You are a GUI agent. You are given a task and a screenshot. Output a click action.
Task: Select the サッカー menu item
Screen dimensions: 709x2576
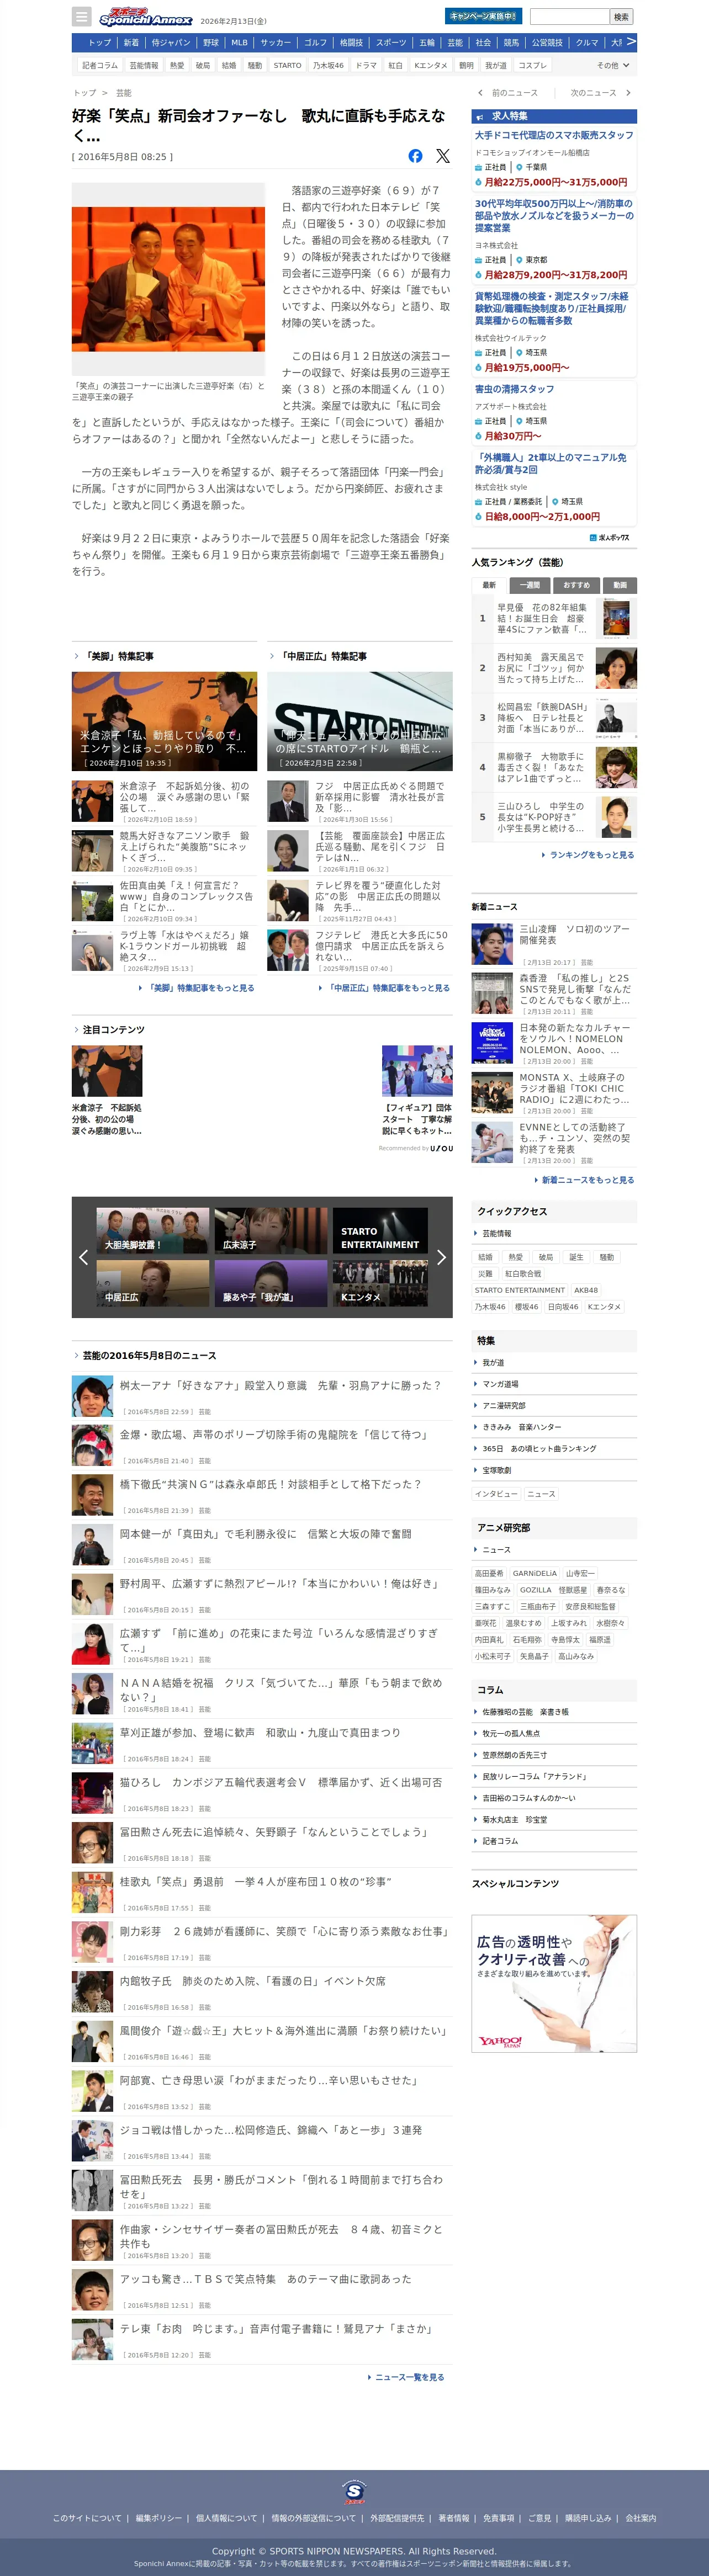pos(276,43)
